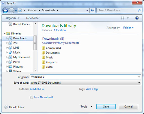The width and height of the screenshot is (144, 114).
Task: Expand the Downloads library node
Action: pyautogui.click(x=7, y=38)
